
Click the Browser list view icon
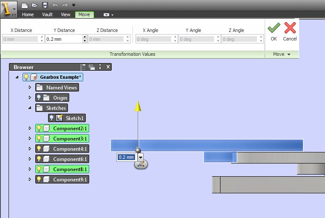coord(83,67)
